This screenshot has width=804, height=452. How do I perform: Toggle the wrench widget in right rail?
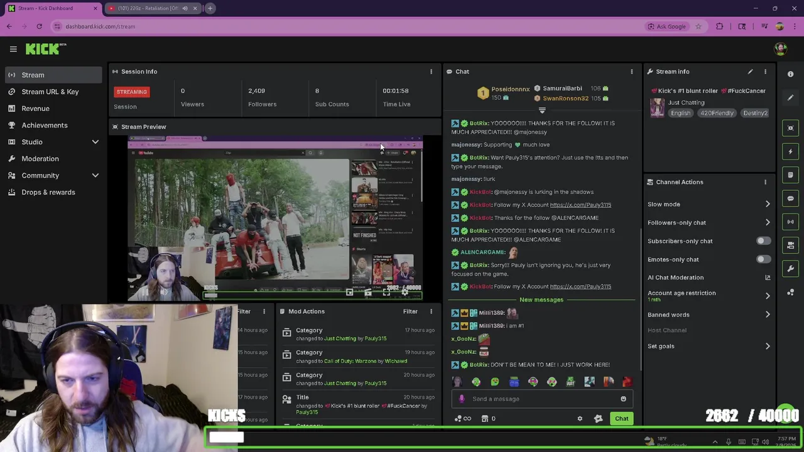790,269
